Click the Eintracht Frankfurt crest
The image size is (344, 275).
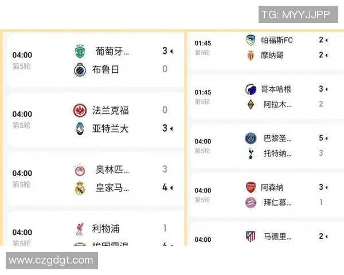click(79, 110)
